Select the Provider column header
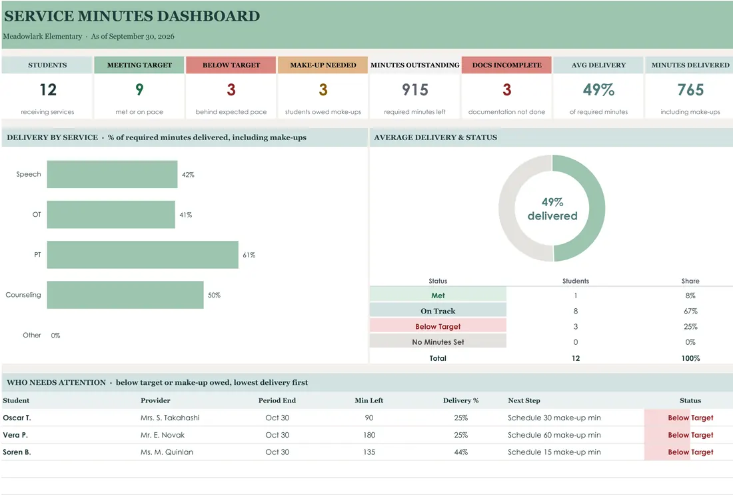This screenshot has width=733, height=497. [155, 400]
